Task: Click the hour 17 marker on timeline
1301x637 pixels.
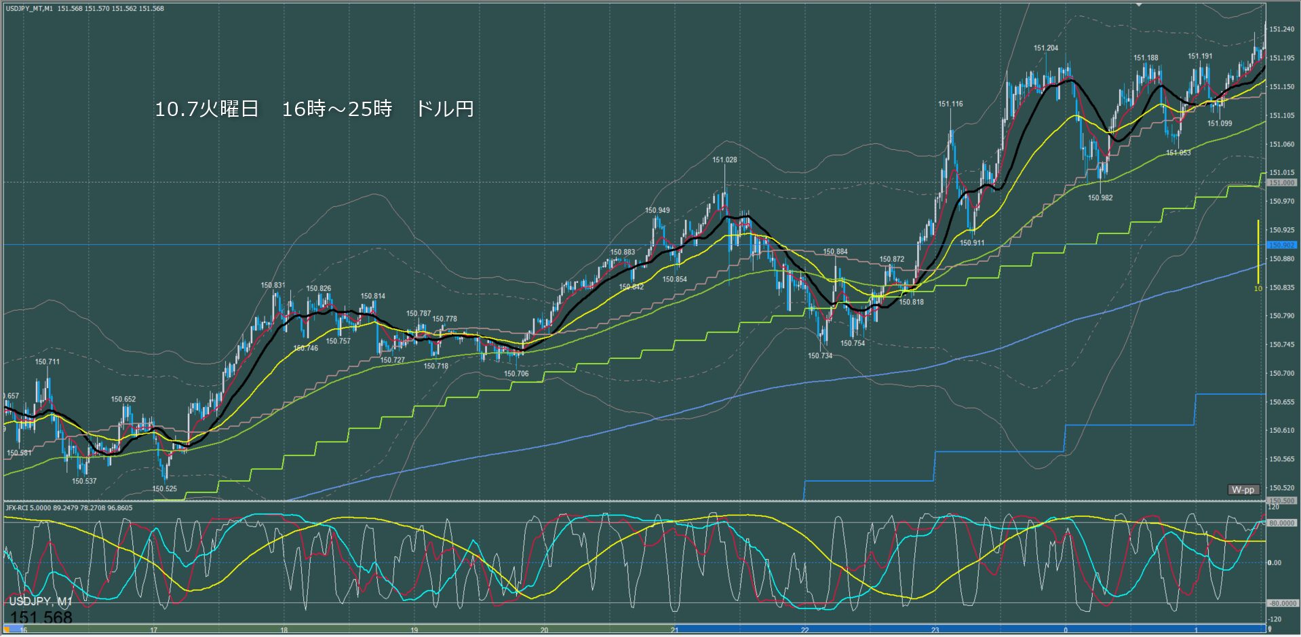Action: pos(153,630)
